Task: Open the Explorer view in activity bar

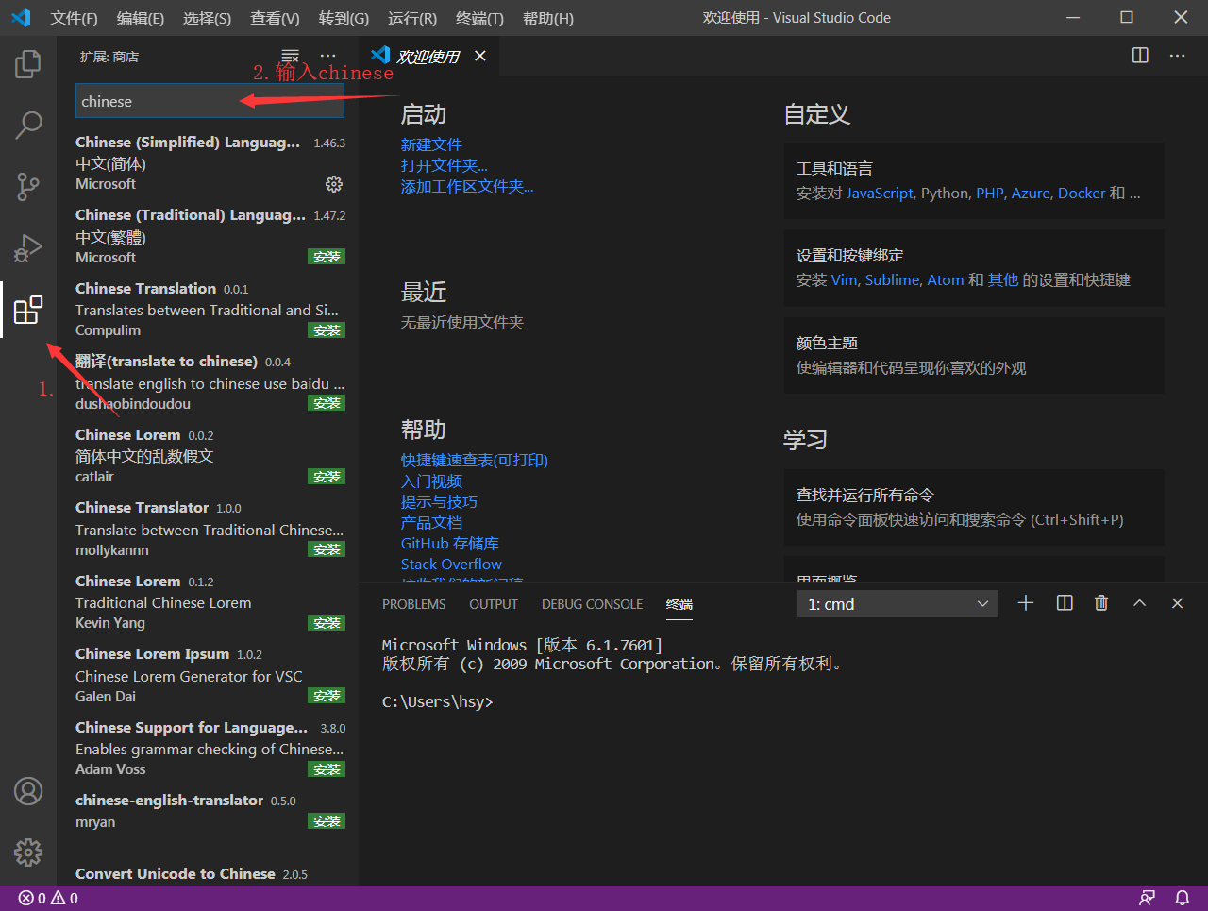Action: [x=28, y=64]
